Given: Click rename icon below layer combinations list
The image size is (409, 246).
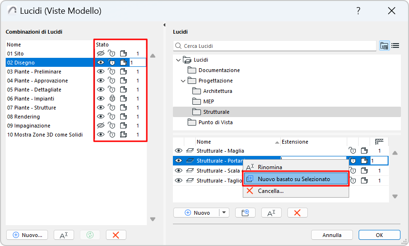Looking at the screenshot, I should click(64, 235).
